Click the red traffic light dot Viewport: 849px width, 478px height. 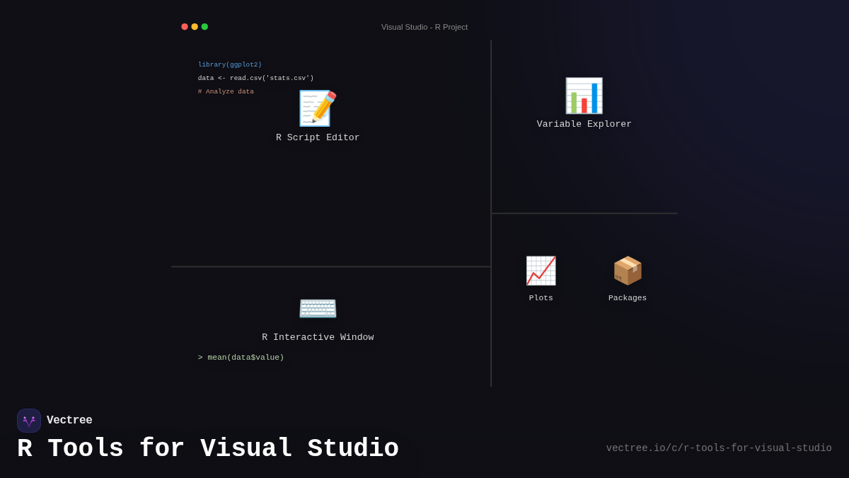[x=185, y=26]
